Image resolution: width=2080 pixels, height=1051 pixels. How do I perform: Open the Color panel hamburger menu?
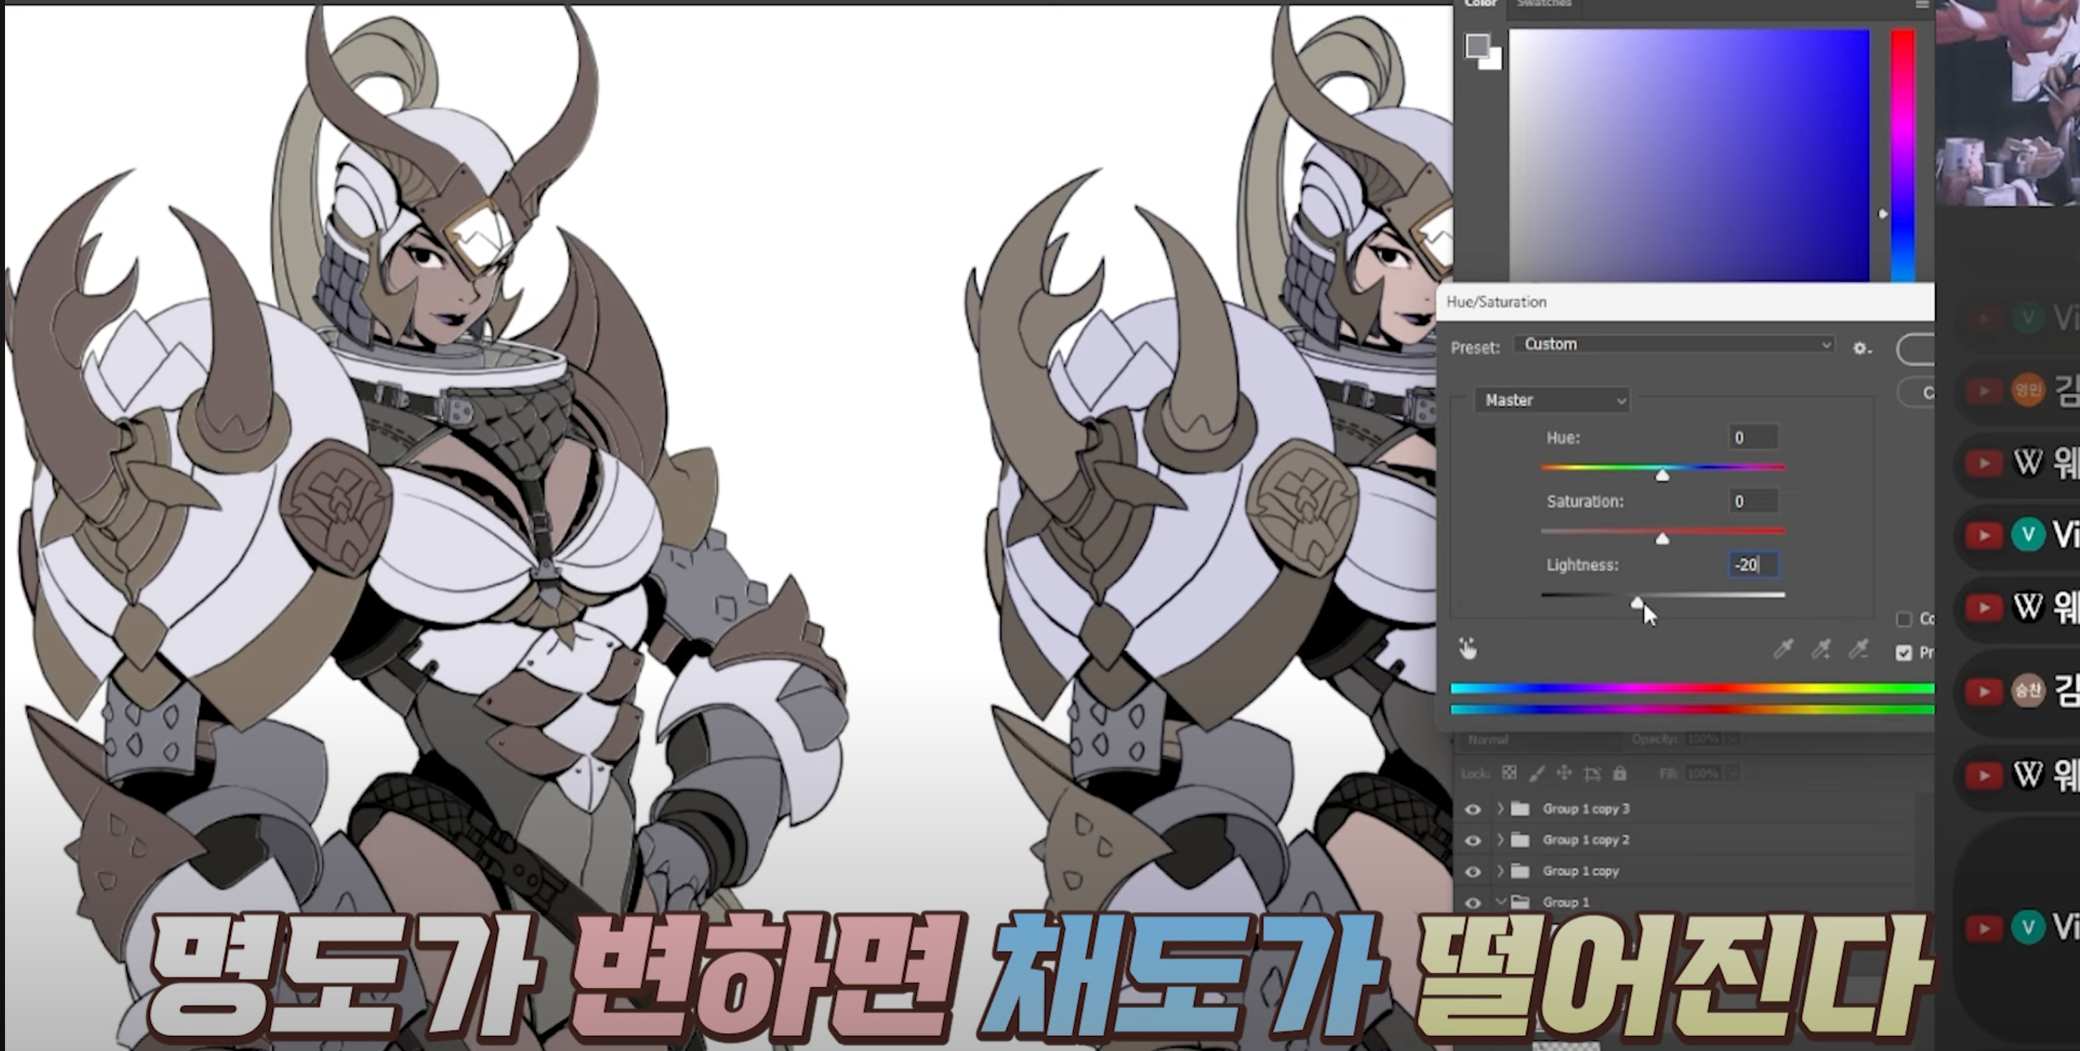1921,5
